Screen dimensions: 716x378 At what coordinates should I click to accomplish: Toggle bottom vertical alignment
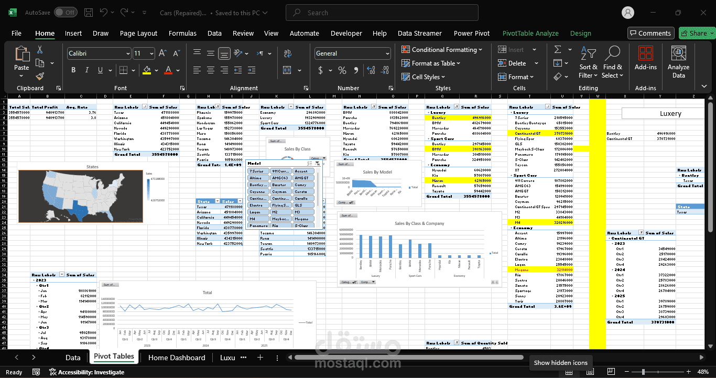click(x=224, y=53)
